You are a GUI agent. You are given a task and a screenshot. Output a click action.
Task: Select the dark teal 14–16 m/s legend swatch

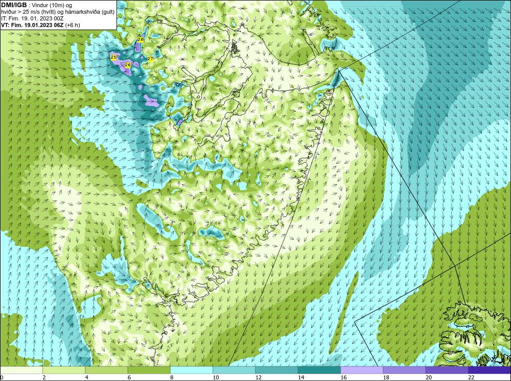click(x=319, y=370)
